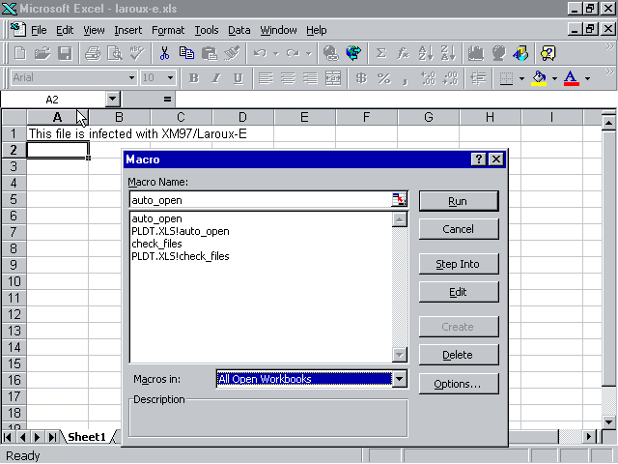Click the Insert Hyperlink icon

(331, 53)
